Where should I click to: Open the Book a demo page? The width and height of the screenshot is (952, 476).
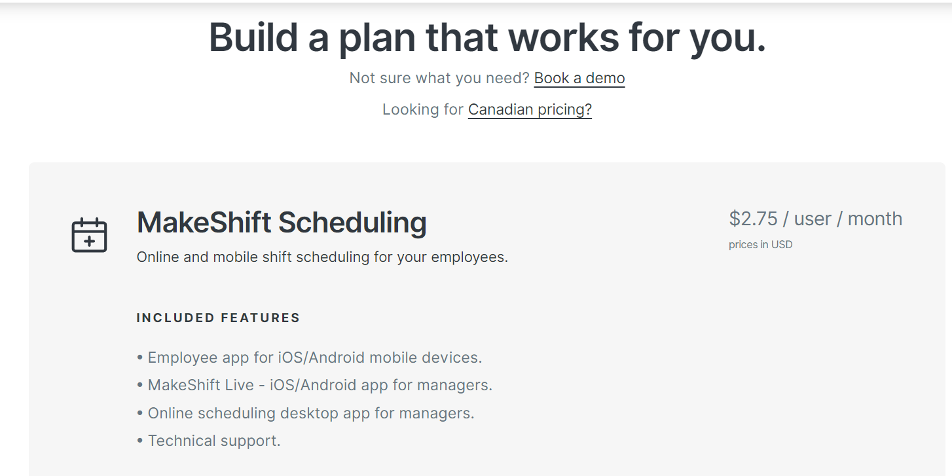579,77
